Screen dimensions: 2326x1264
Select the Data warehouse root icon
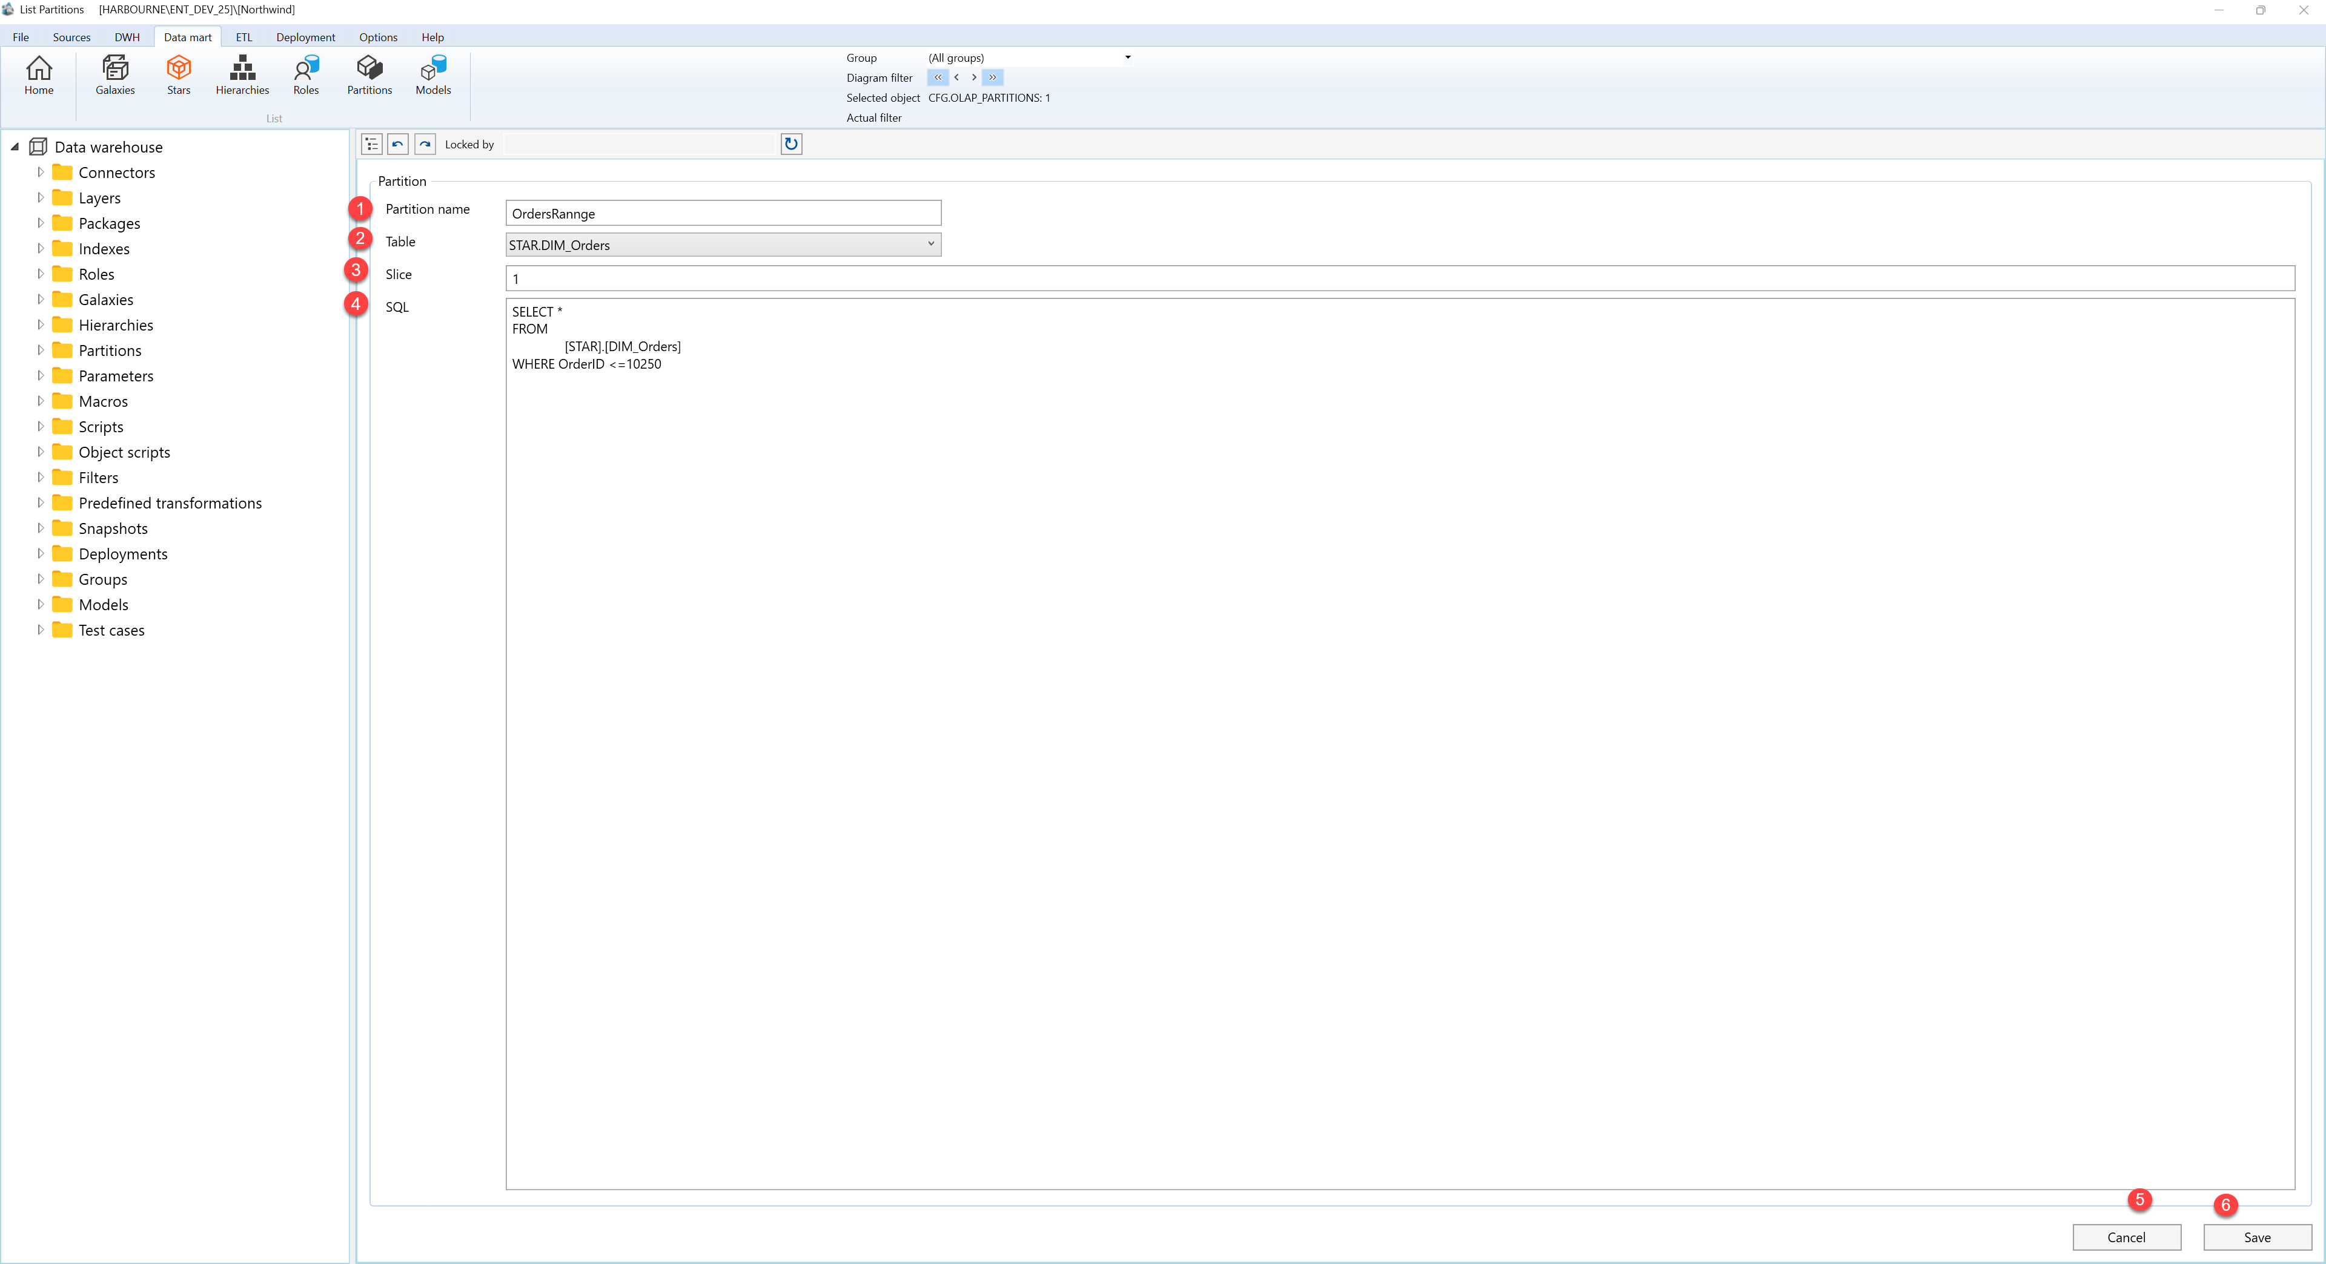tap(38, 146)
